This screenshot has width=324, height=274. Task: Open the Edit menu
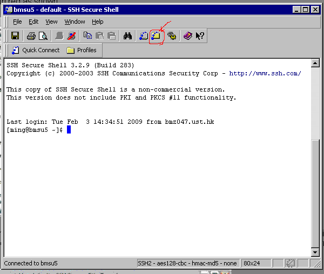point(33,22)
